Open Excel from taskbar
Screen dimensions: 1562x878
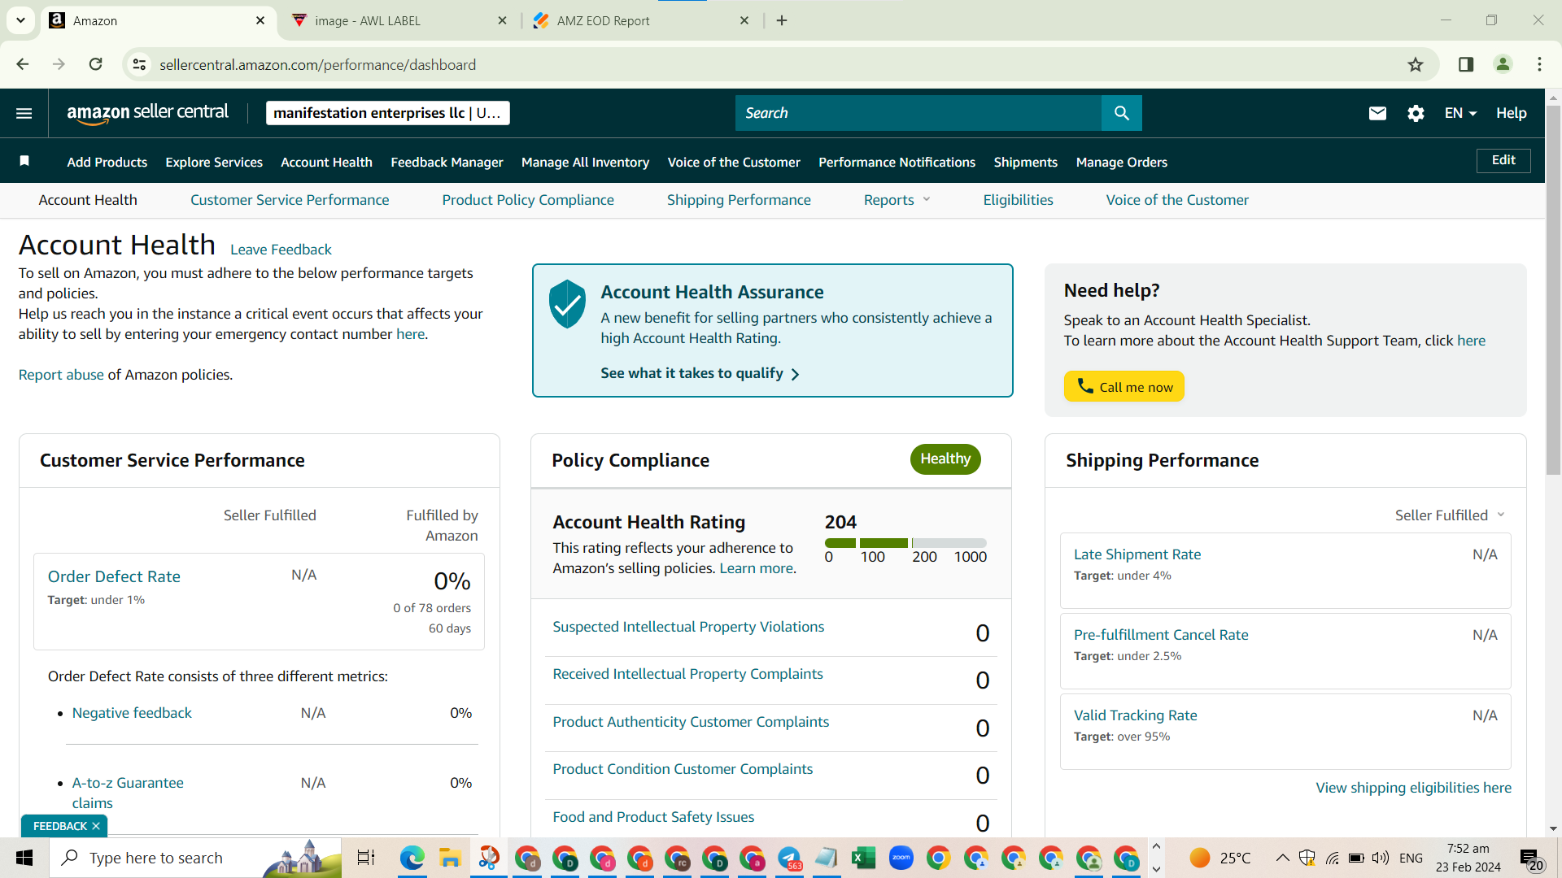(x=863, y=858)
